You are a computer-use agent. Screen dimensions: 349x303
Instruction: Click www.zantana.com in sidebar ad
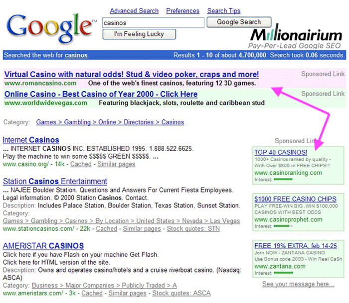coord(280,266)
